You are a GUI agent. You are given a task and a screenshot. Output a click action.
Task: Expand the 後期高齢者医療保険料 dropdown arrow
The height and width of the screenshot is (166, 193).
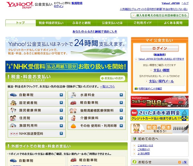121,110
